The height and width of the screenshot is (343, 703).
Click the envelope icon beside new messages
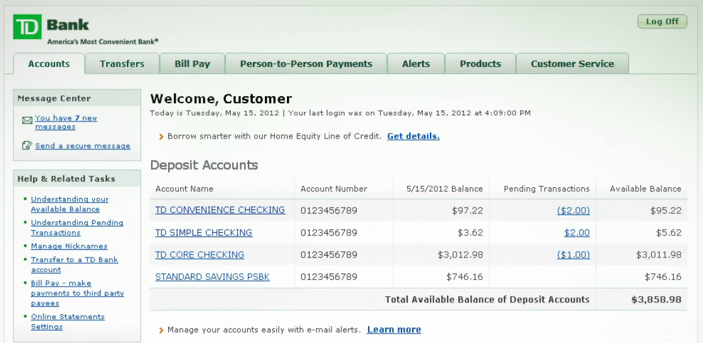tap(27, 120)
